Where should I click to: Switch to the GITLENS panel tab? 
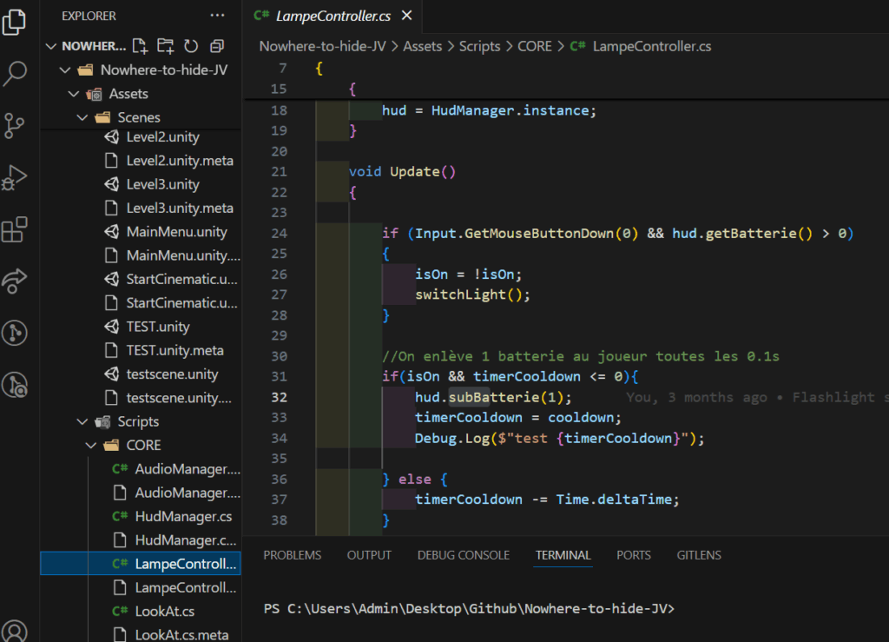[x=699, y=555]
